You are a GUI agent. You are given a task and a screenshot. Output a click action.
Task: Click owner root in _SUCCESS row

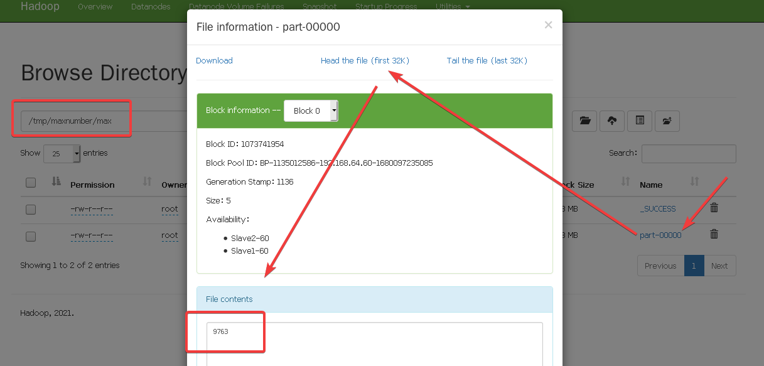[169, 208]
